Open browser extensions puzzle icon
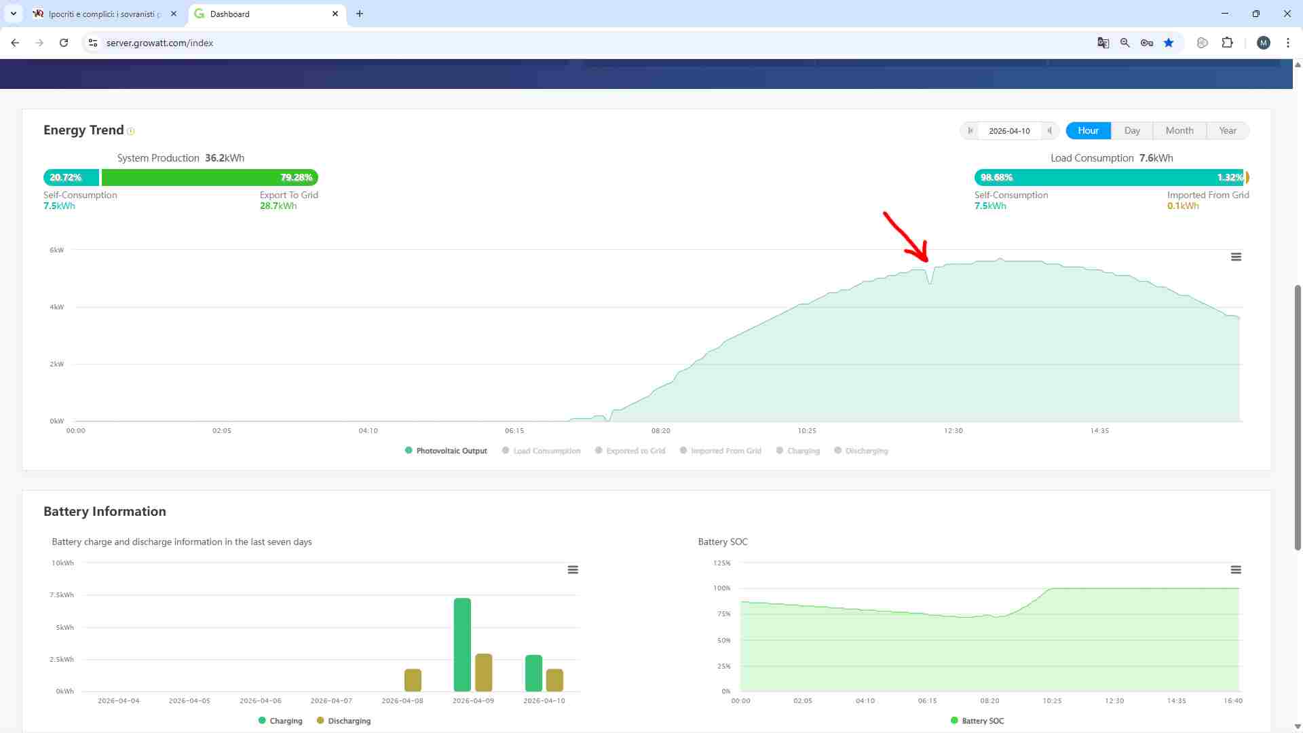 (x=1227, y=43)
